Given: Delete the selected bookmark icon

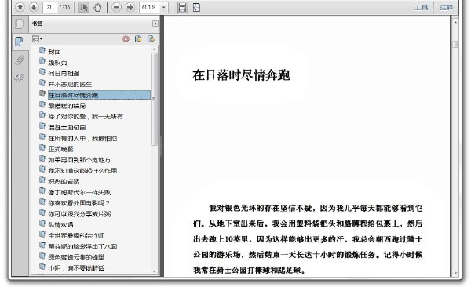Looking at the screenshot, I should pos(126,38).
